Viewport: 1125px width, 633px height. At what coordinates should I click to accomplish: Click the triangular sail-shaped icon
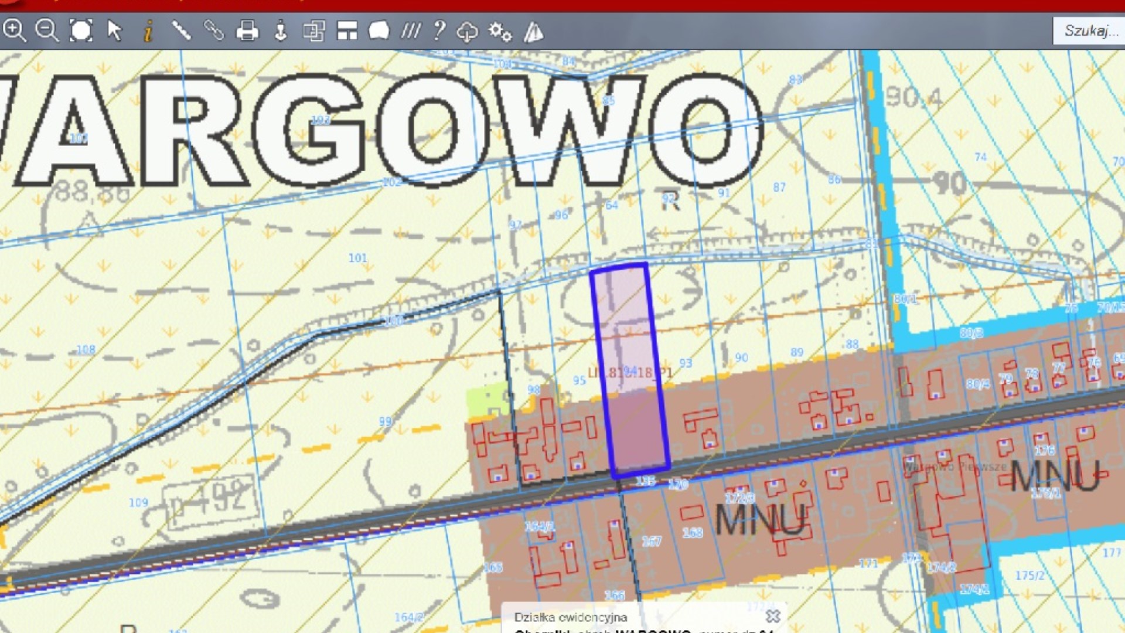click(533, 32)
